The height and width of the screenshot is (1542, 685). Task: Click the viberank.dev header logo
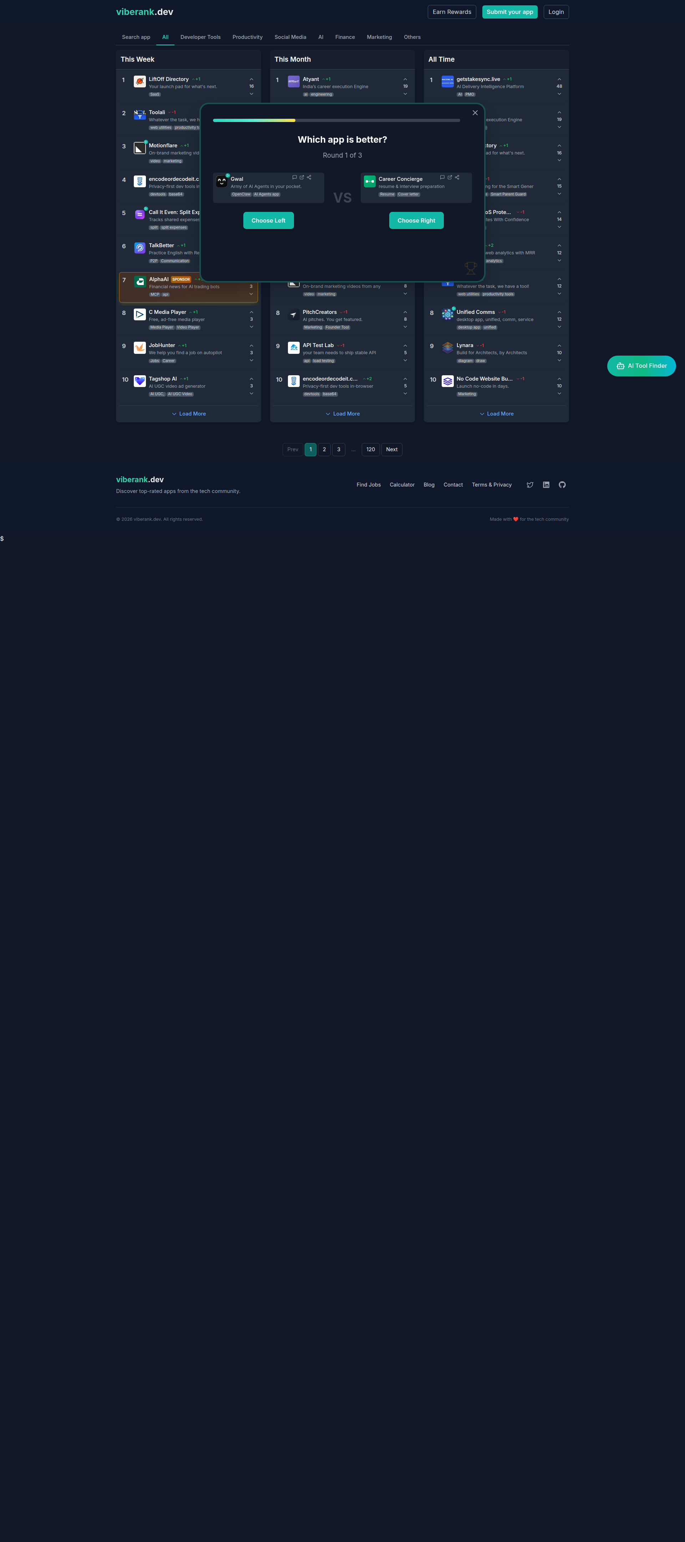145,12
